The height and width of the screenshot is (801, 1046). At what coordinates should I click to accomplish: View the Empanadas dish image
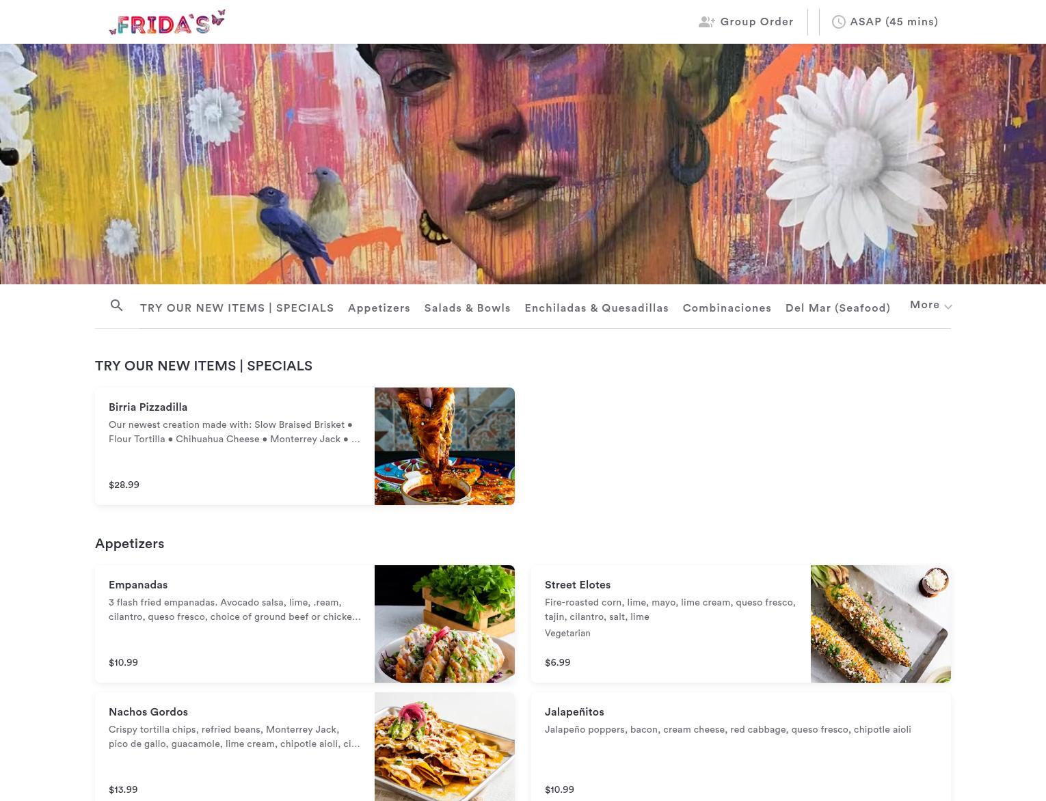coord(444,624)
